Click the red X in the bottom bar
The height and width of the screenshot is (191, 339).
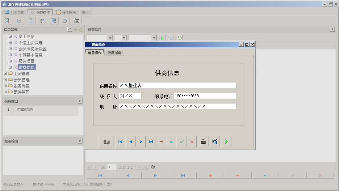[320, 176]
